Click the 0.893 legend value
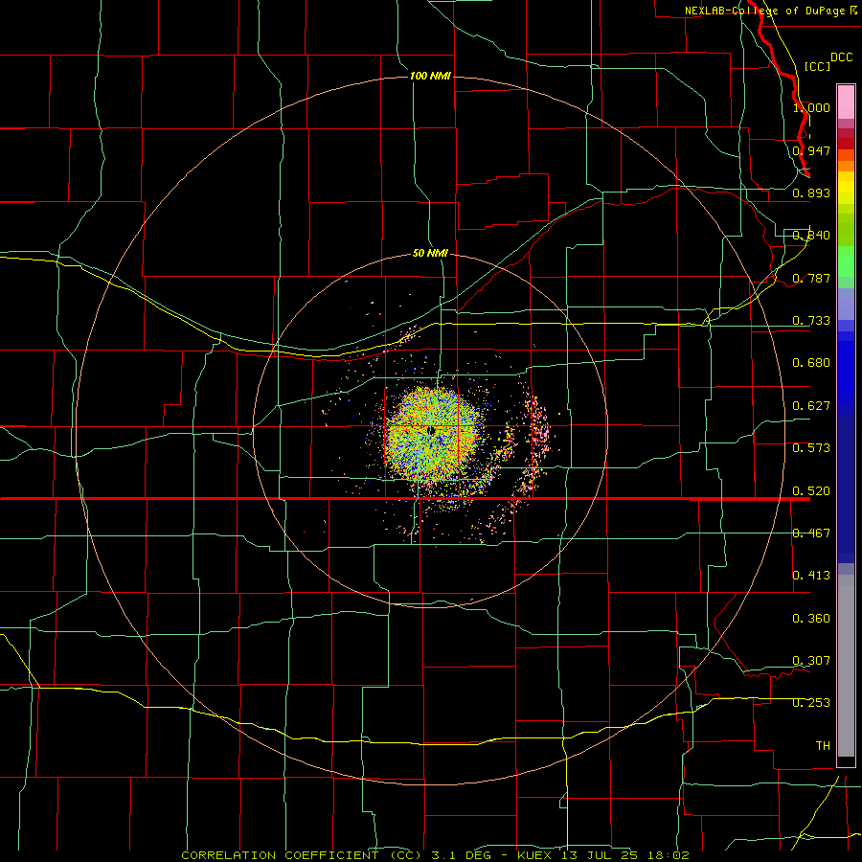The image size is (862, 862). pos(811,193)
